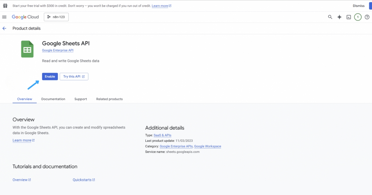Switch to the Documentation tab

coord(53,99)
